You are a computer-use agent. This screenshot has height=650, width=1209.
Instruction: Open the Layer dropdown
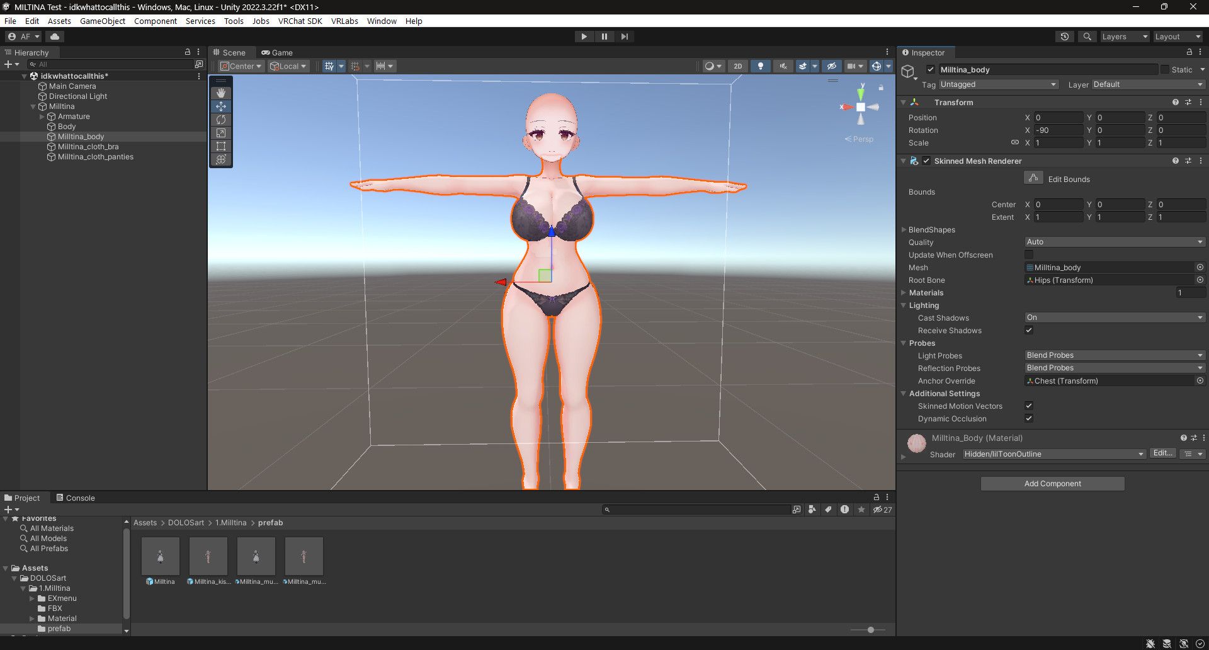click(x=1148, y=84)
